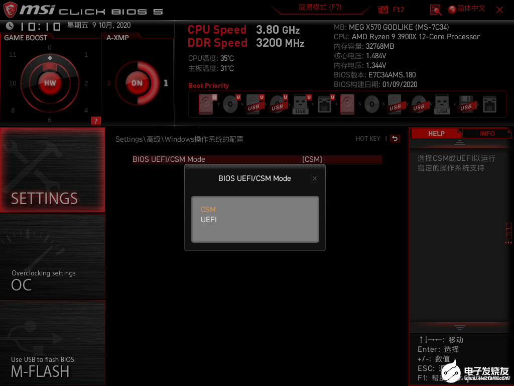This screenshot has width=514, height=386.
Task: Select the legacy CD/DVD boot device icon
Action: tap(372, 105)
